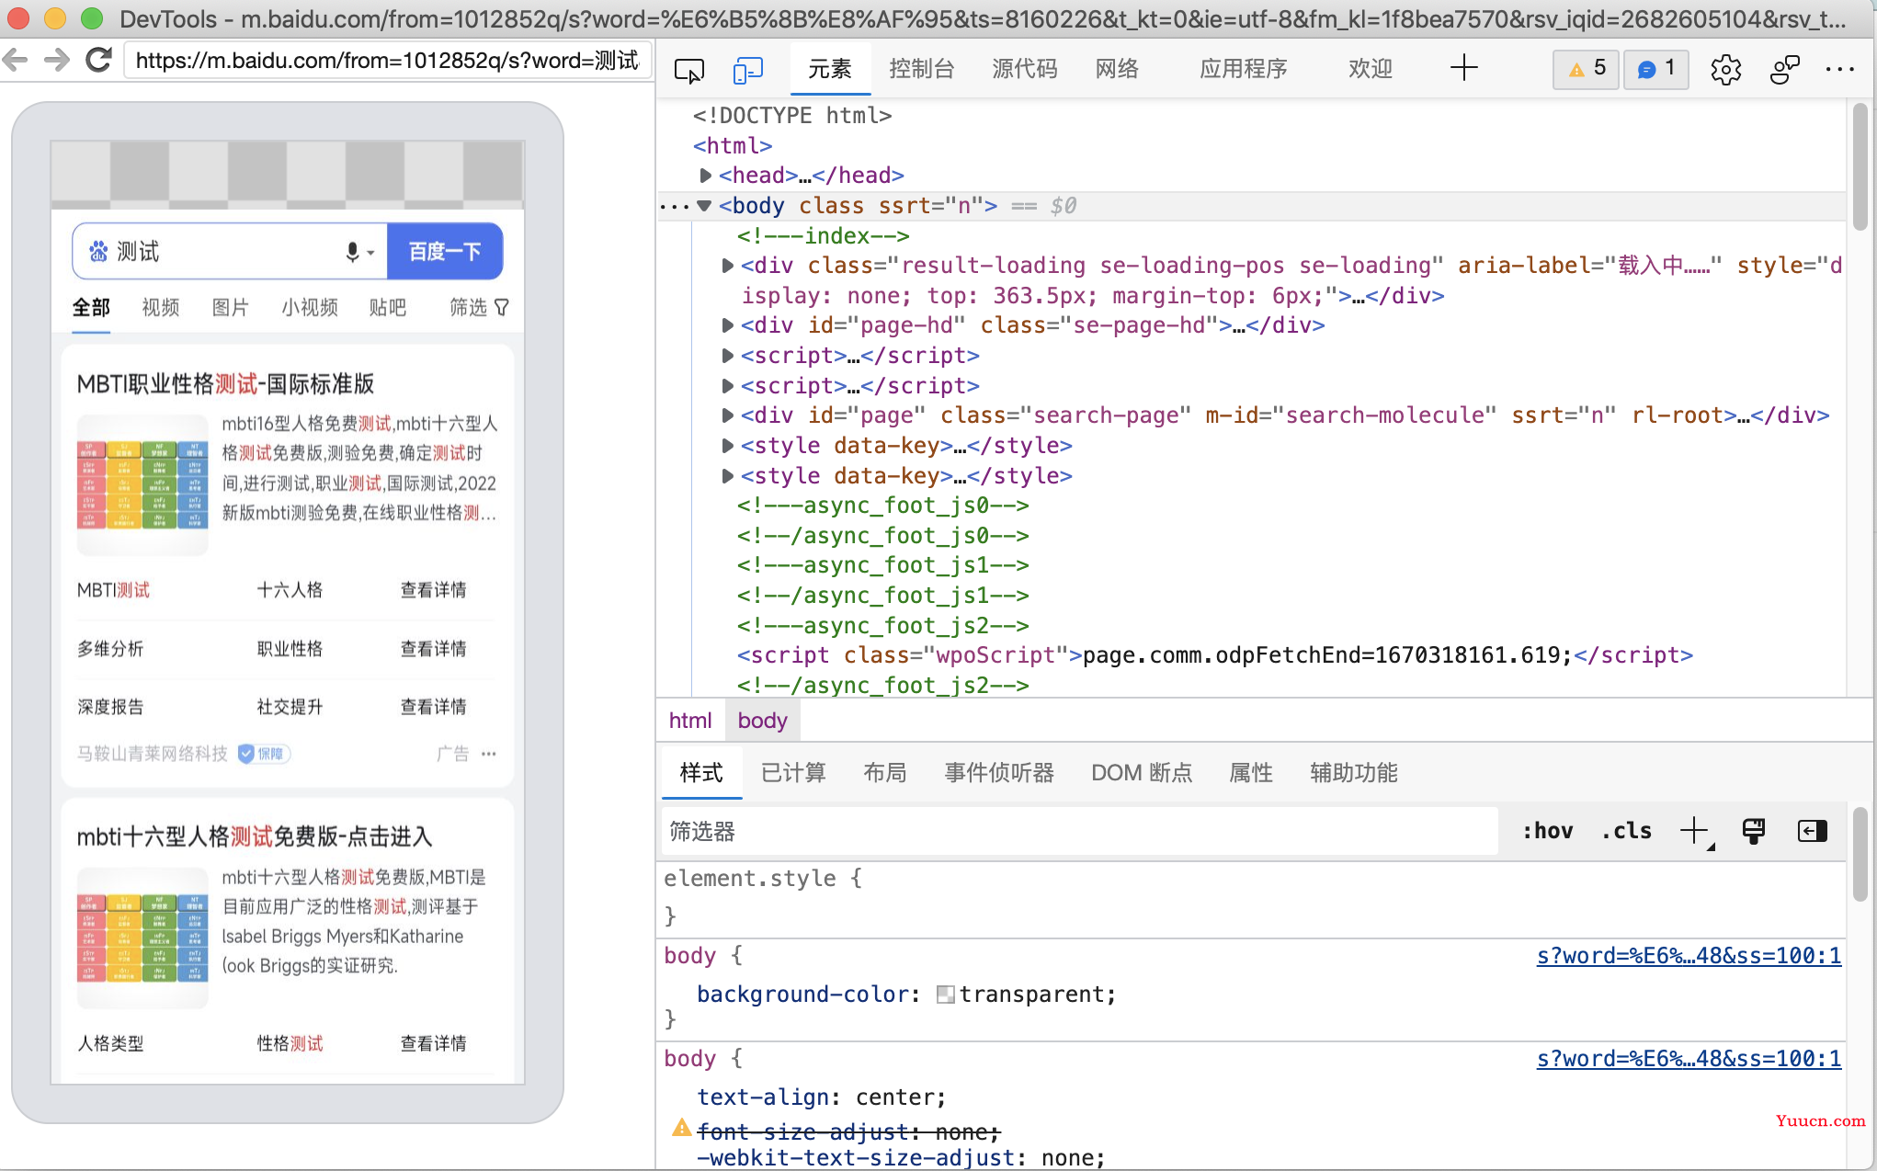Toggle device emulation mode icon
Screen dimensions: 1877x1171
(x=748, y=70)
